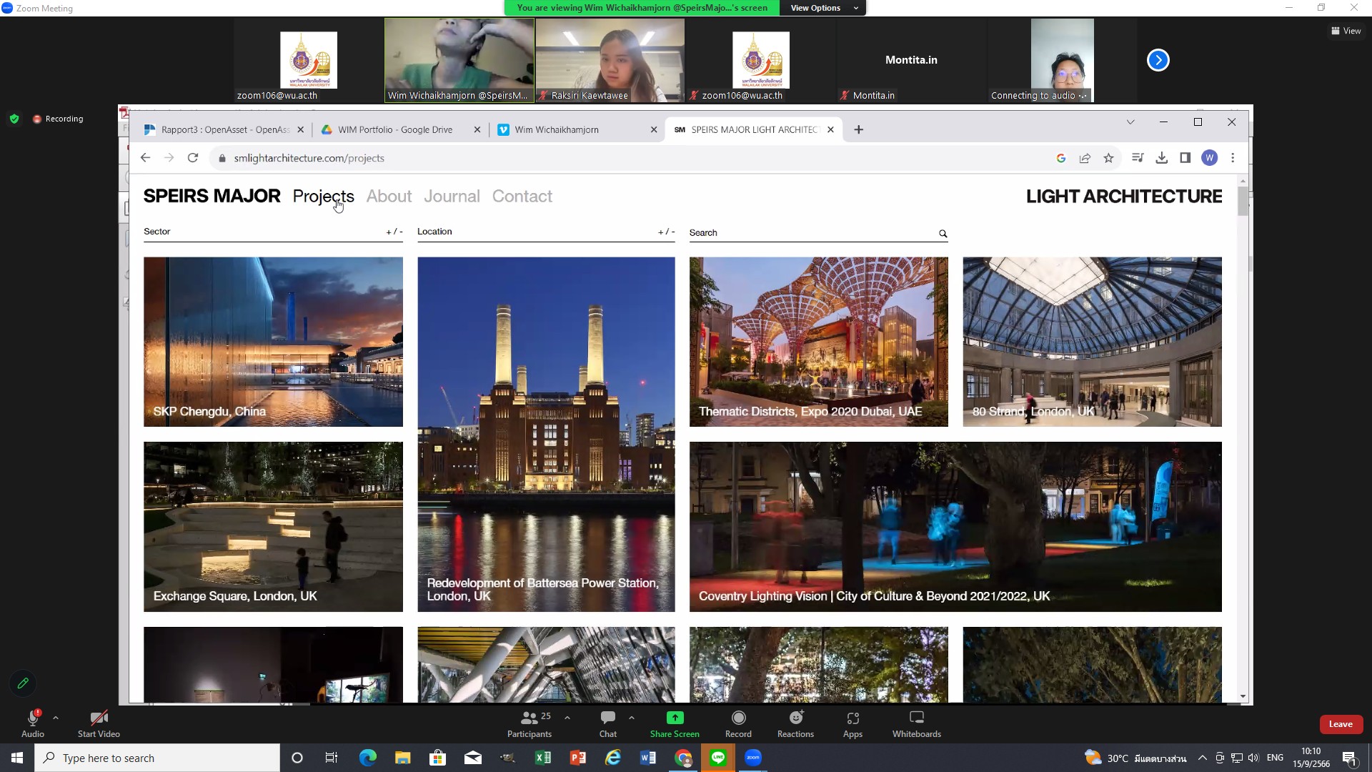
Task: Expand the Sector filter
Action: 394,232
